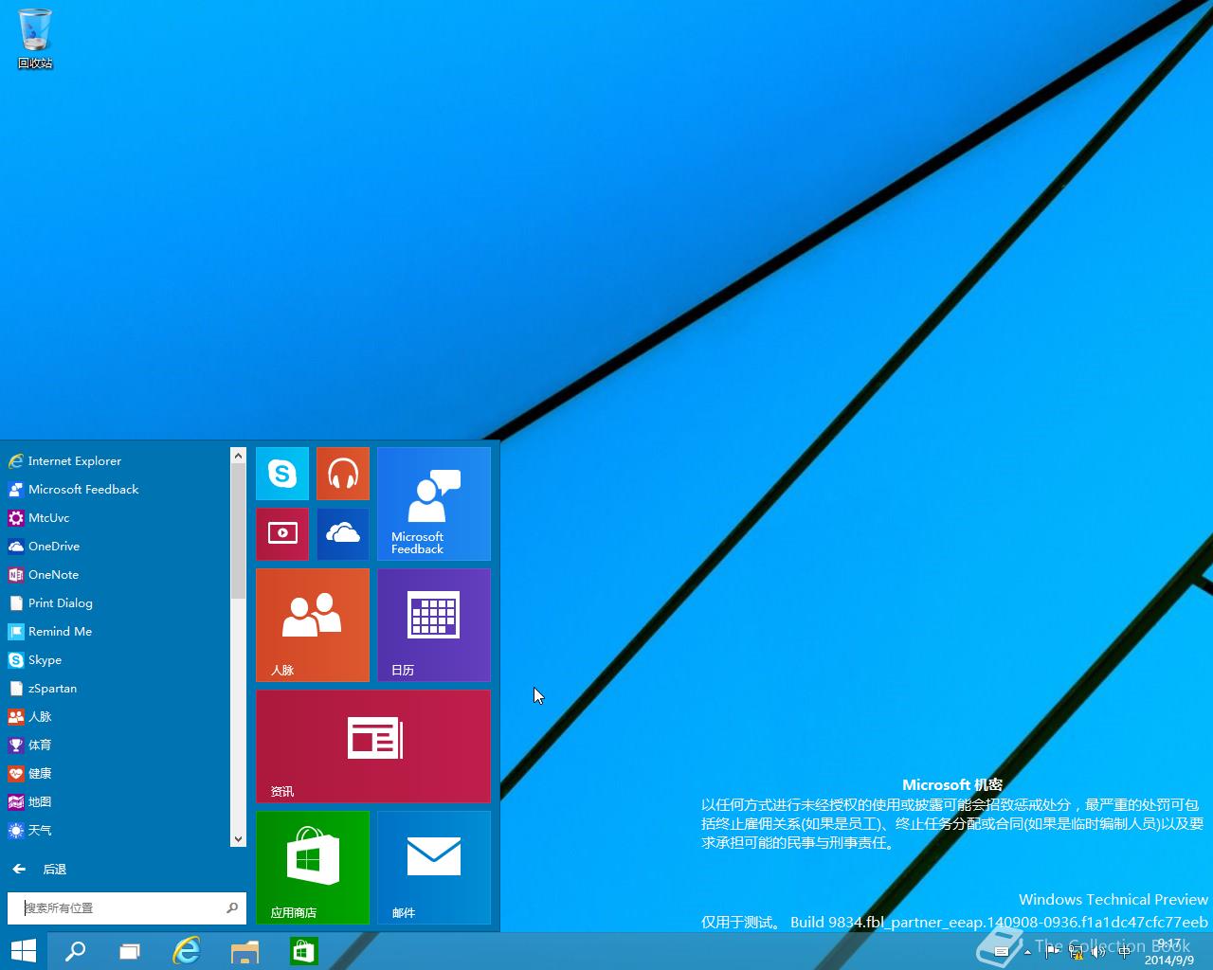This screenshot has width=1213, height=970.
Task: Open the 邮件 Mail tile
Action: tap(434, 868)
